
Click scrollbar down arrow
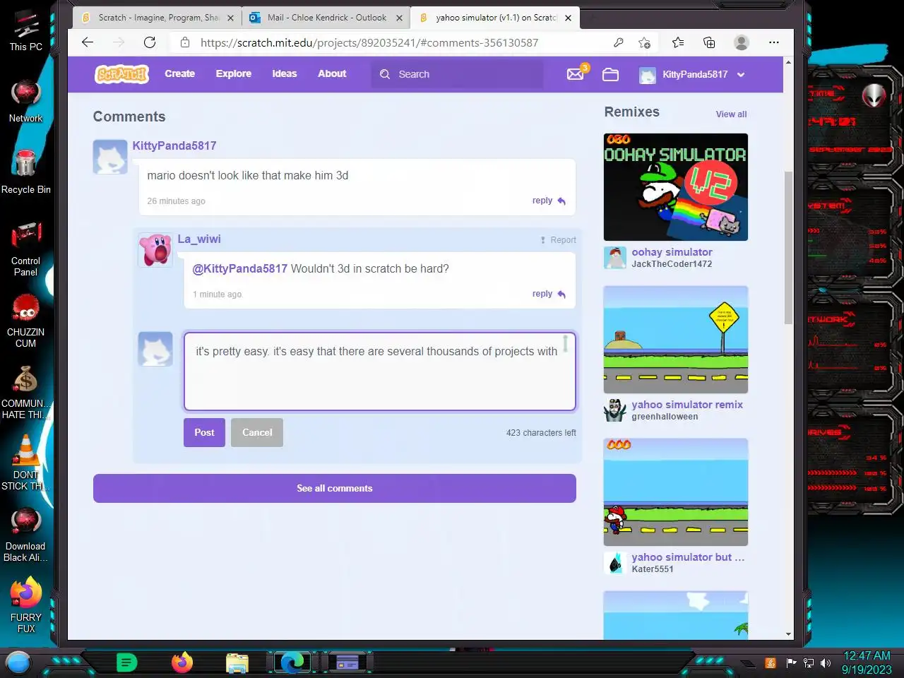tap(789, 634)
